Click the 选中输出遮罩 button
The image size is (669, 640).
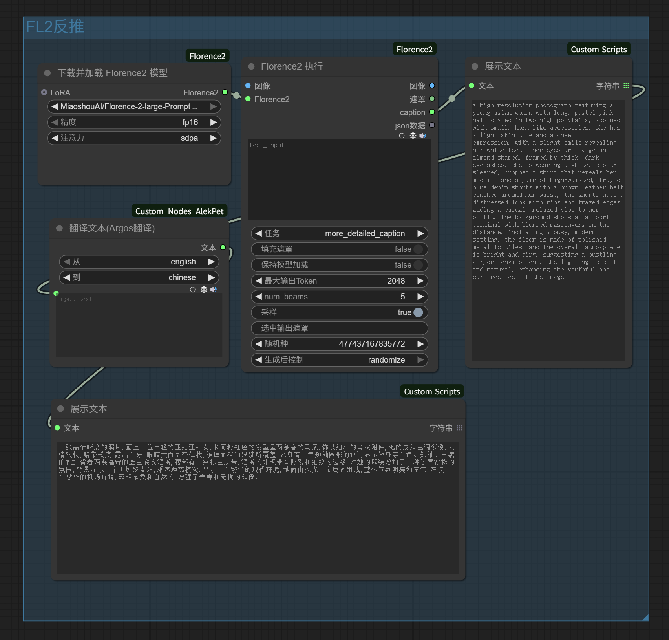339,328
